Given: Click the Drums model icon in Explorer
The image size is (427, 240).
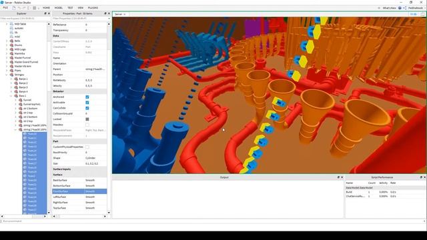Looking at the screenshot, I should 12,45.
